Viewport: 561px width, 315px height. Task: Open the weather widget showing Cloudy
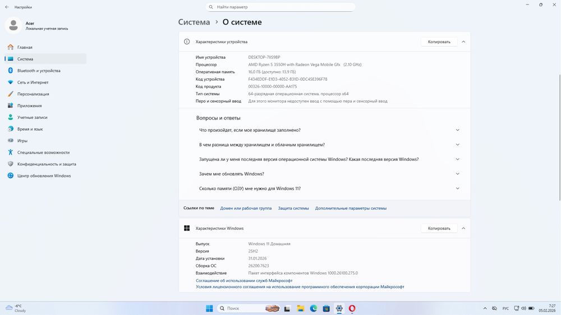point(16,308)
